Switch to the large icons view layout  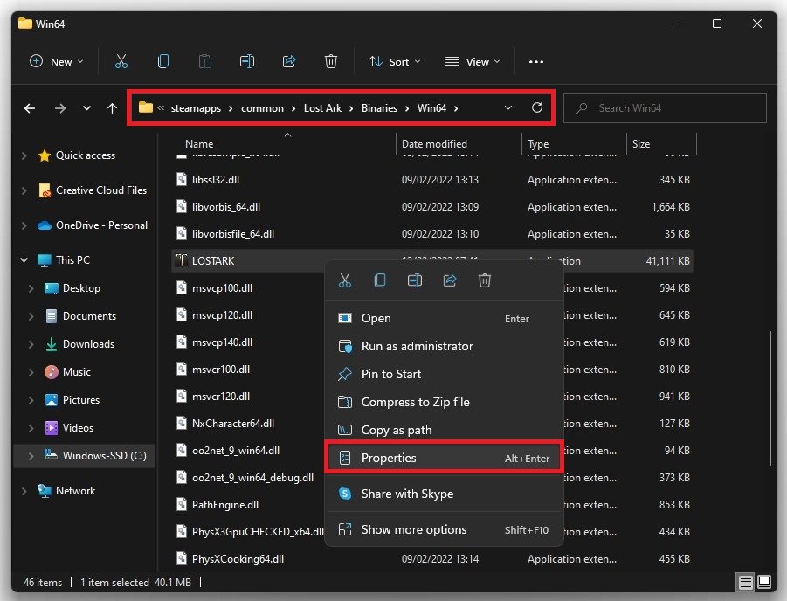[x=764, y=582]
